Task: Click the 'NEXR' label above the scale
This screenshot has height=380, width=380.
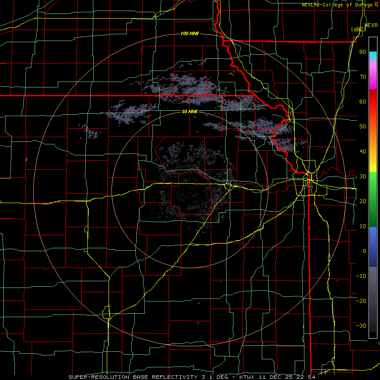Action: 371,25
